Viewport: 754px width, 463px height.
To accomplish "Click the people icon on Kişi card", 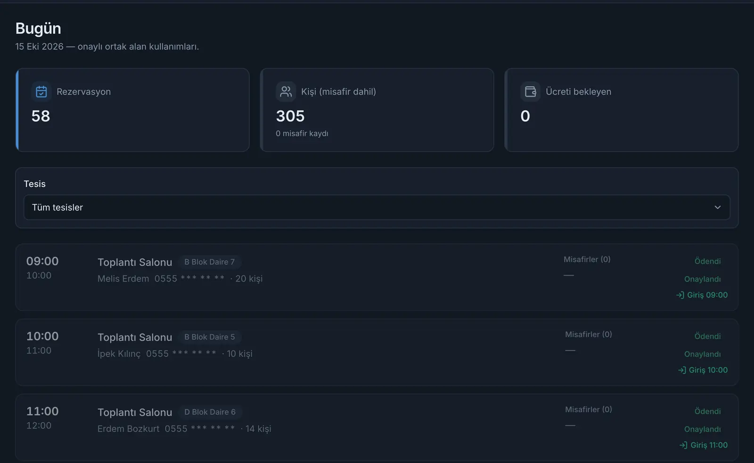I will click(x=286, y=92).
